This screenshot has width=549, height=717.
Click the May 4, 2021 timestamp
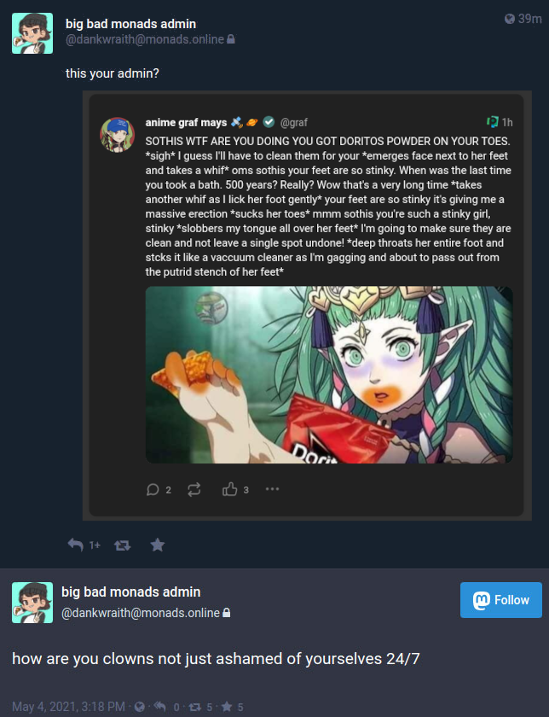tap(68, 707)
